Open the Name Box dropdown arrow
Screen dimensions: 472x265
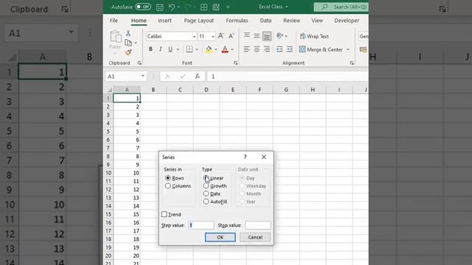click(x=142, y=76)
